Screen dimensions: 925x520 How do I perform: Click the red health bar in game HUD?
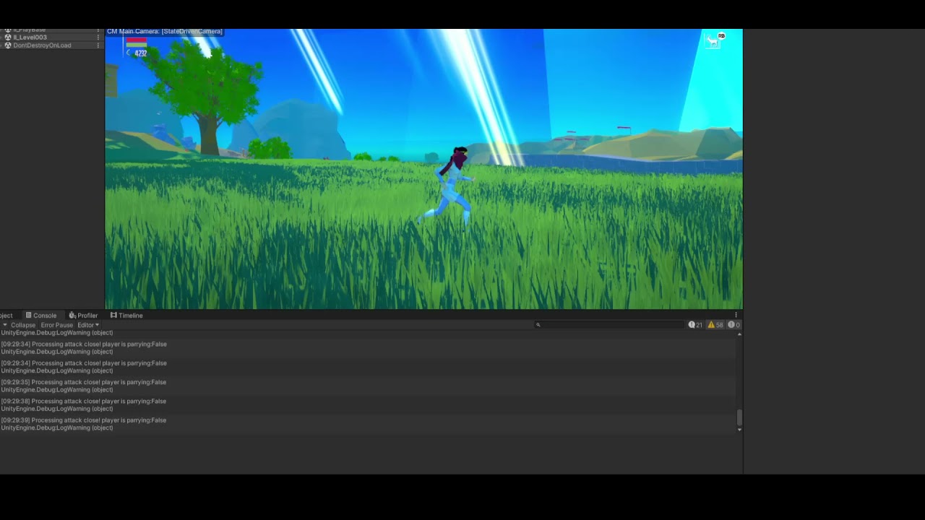pos(137,40)
